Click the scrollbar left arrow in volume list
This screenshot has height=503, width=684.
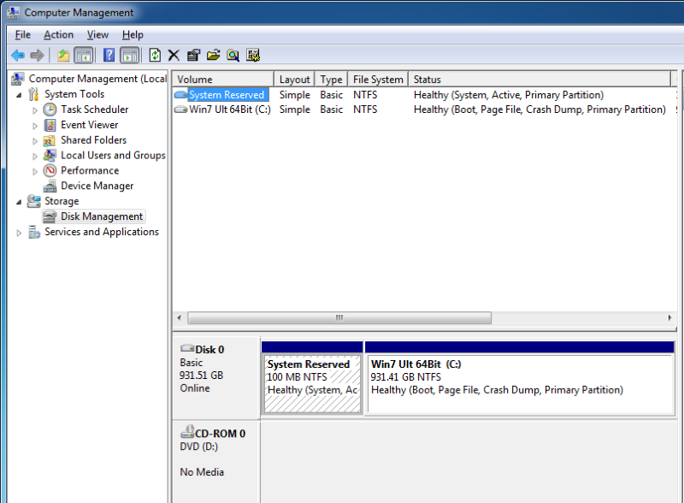coord(180,318)
